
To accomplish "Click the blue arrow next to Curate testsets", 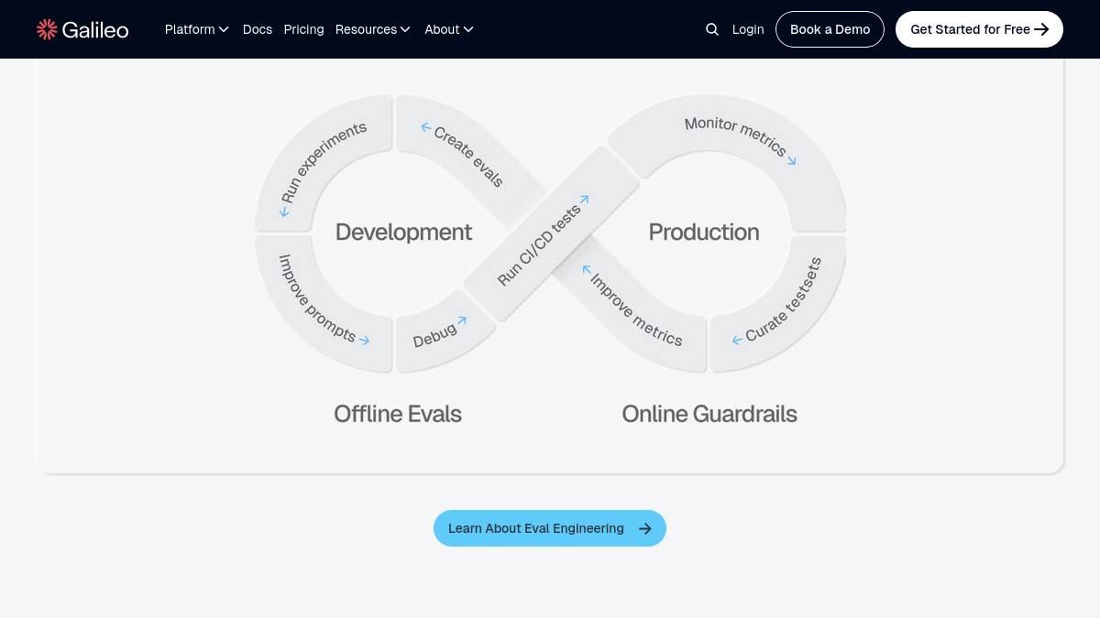I will 737,341.
